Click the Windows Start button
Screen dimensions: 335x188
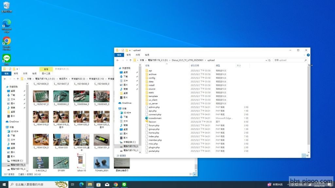(x=4, y=184)
